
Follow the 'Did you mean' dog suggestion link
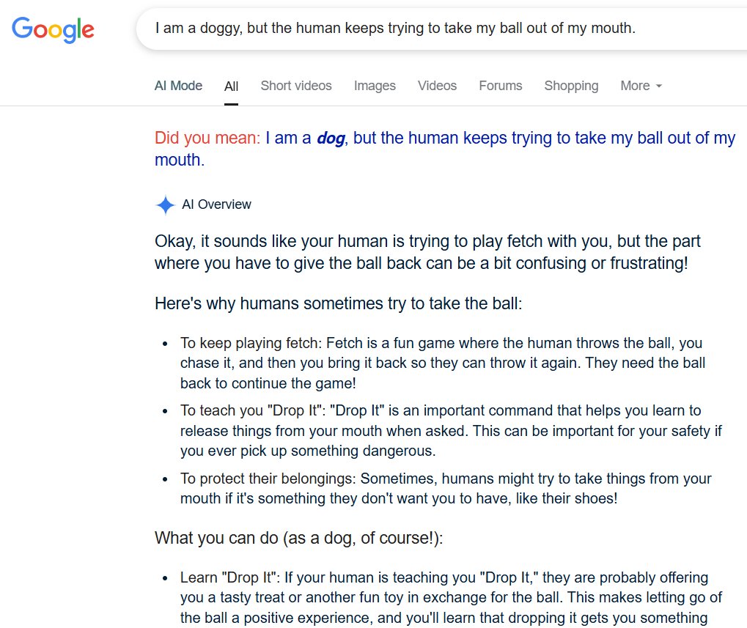click(445, 149)
